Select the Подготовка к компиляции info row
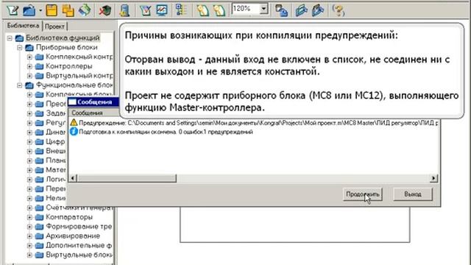The width and height of the screenshot is (471, 265). click(161, 132)
